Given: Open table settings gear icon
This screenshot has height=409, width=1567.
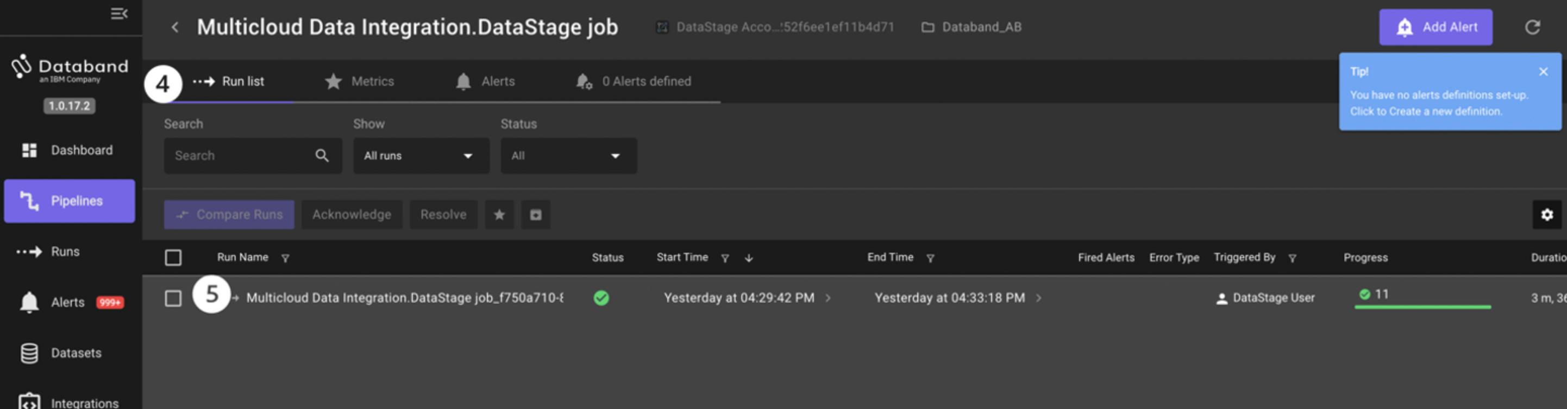Looking at the screenshot, I should click(x=1547, y=214).
